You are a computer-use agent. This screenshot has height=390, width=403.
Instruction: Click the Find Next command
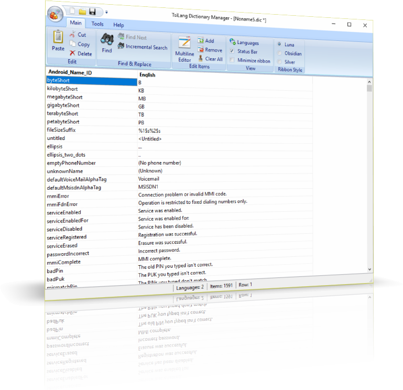tap(132, 37)
